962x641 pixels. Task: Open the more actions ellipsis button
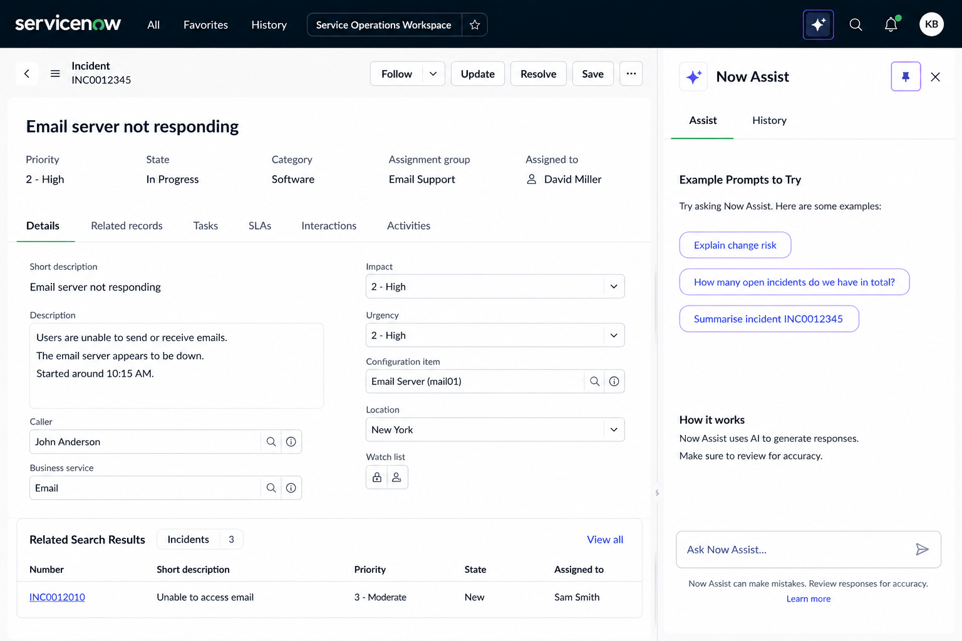pos(631,73)
